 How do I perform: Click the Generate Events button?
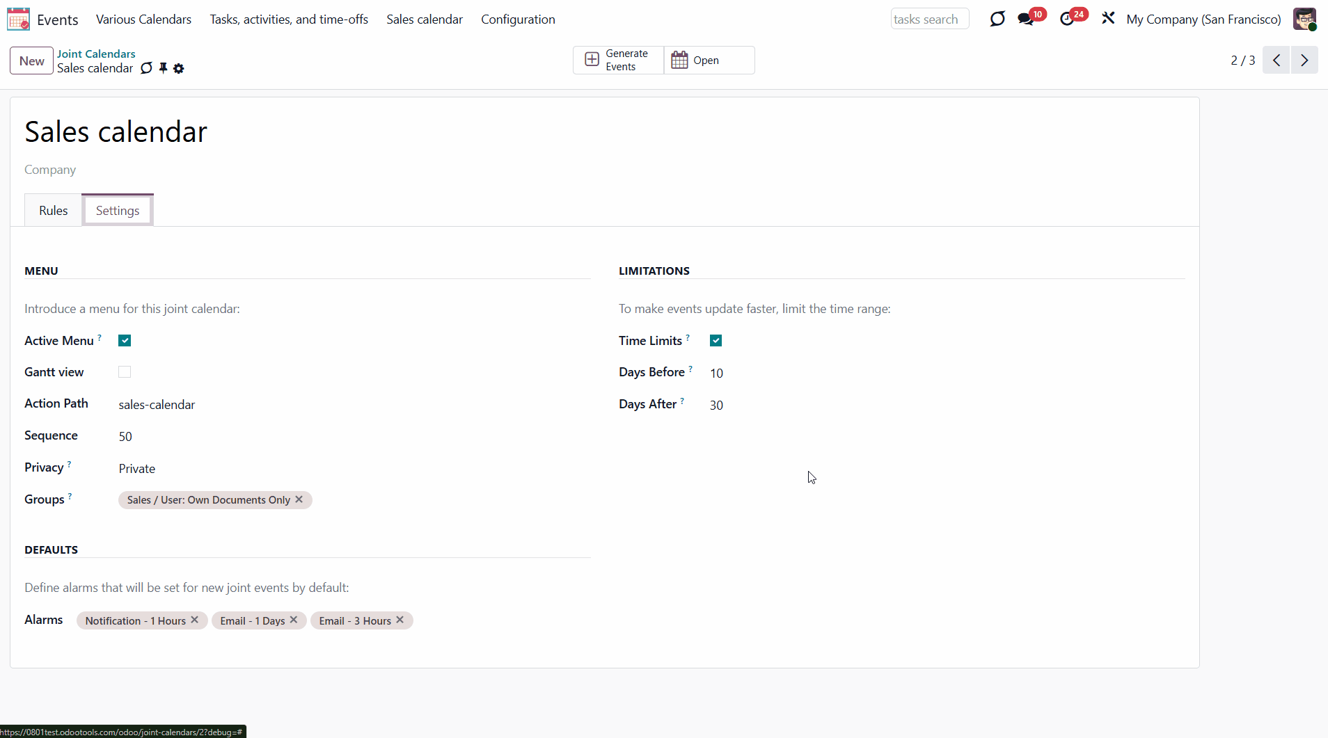coord(617,61)
